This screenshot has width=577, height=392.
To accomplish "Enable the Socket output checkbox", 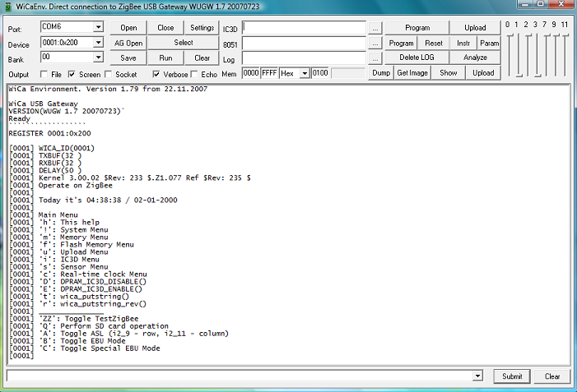I will point(108,74).
